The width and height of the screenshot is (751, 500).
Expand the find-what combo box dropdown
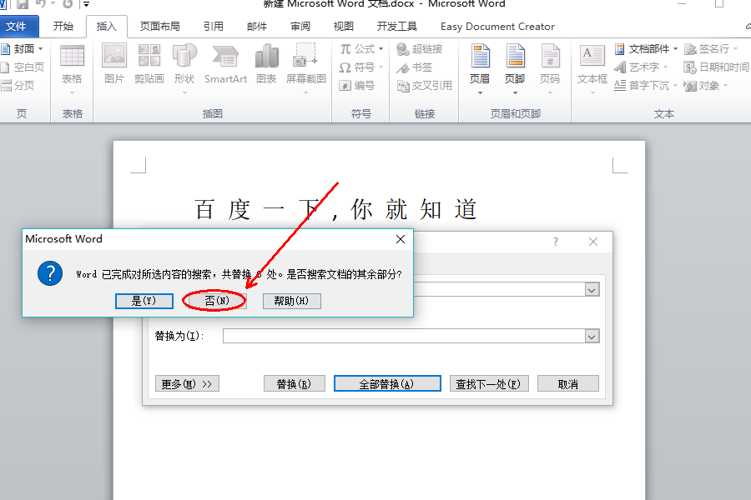pos(592,290)
